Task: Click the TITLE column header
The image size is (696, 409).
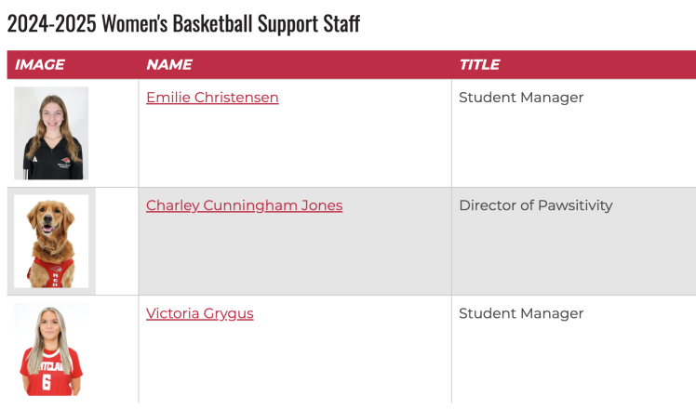Action: pos(479,65)
